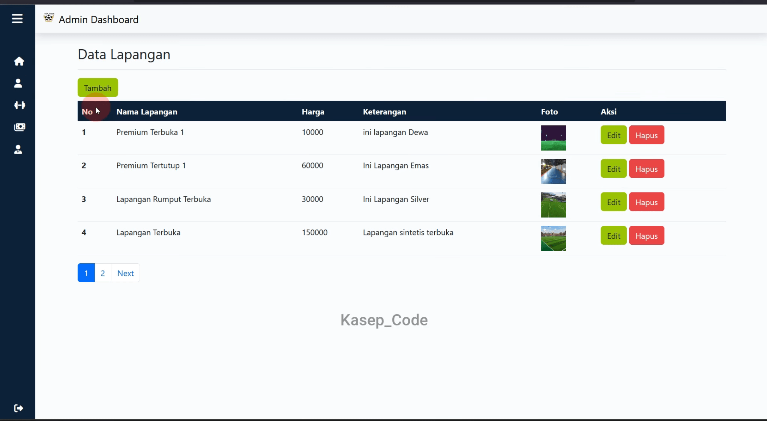Image resolution: width=767 pixels, height=421 pixels.
Task: Open the user-tie admin icon in sidebar
Action: point(18,149)
